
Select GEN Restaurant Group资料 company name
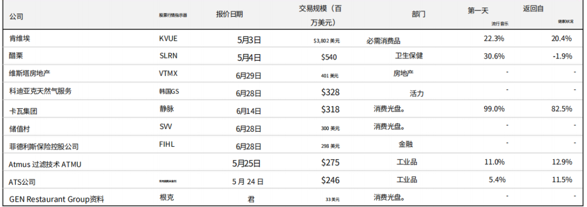(56, 199)
